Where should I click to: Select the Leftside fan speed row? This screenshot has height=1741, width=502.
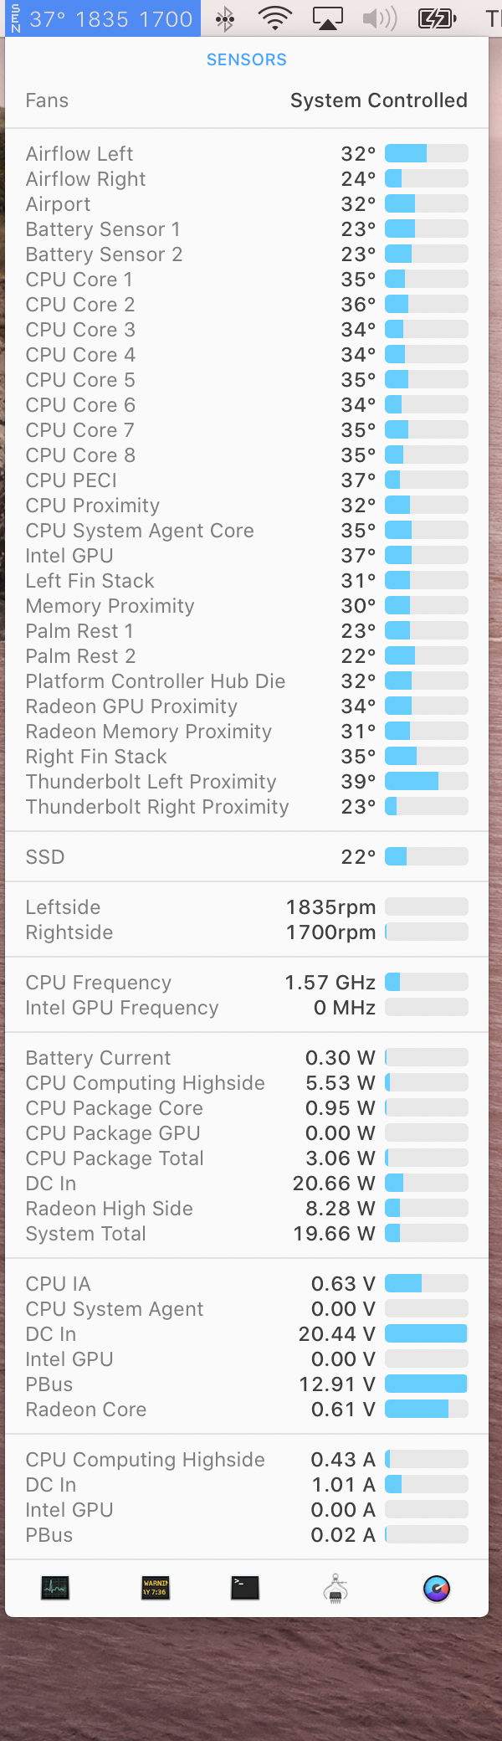(246, 907)
